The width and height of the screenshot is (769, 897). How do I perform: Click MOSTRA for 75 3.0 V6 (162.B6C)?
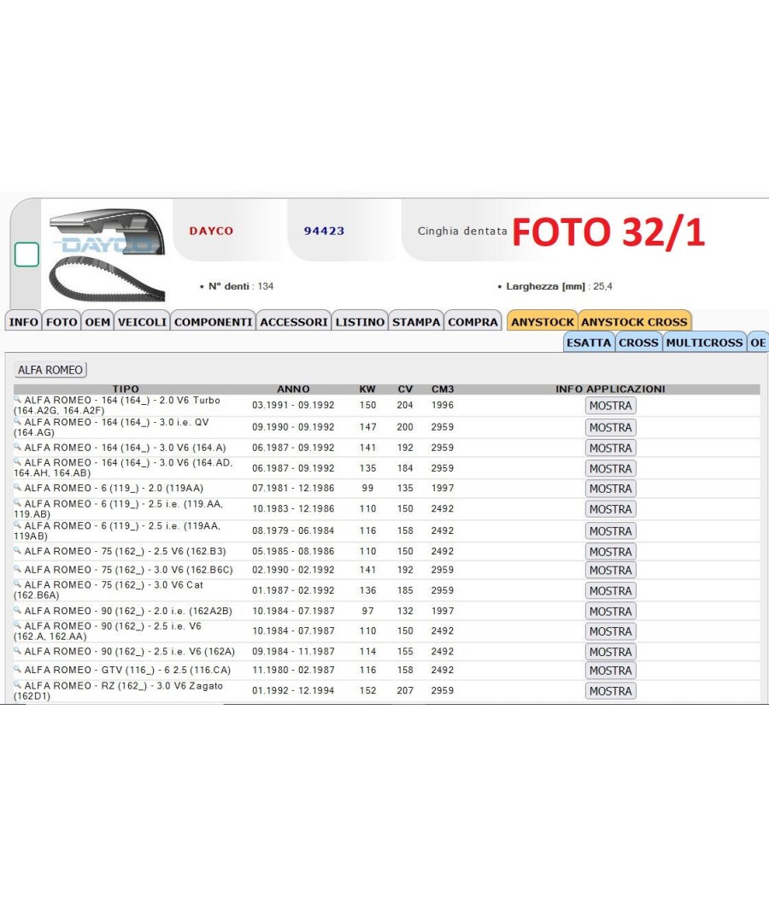(x=611, y=571)
